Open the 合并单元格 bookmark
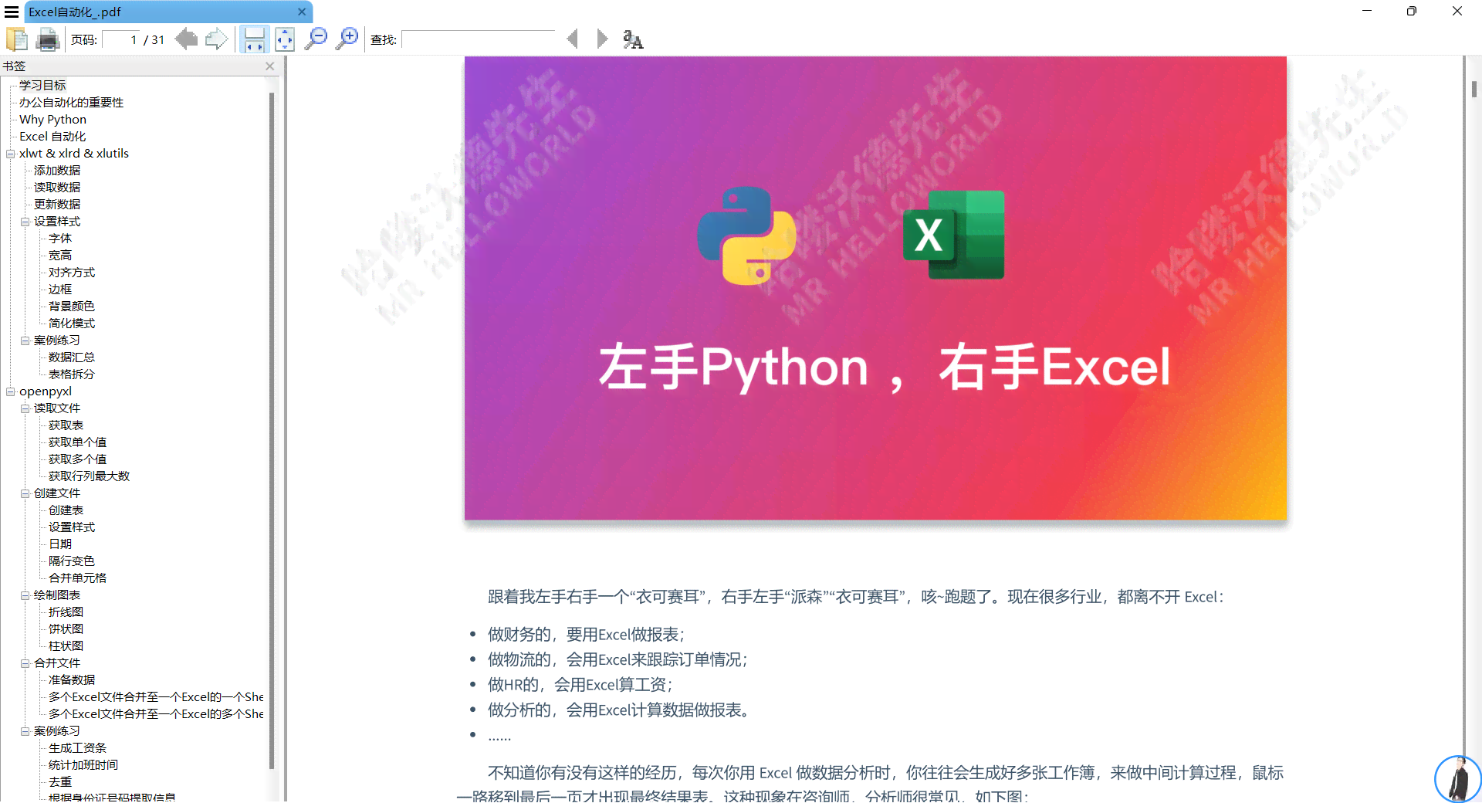This screenshot has height=803, width=1482. pyautogui.click(x=77, y=578)
